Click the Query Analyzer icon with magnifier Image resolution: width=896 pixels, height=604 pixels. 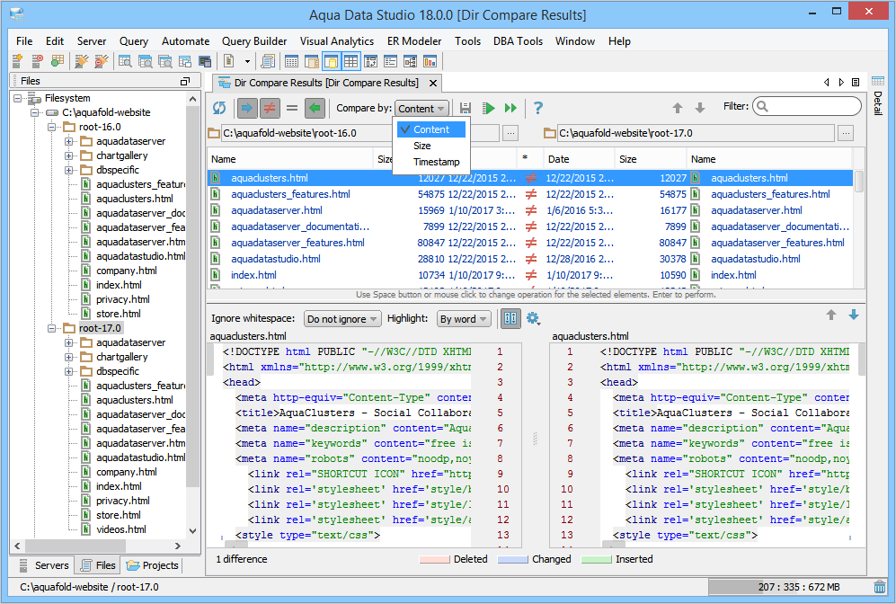[125, 61]
